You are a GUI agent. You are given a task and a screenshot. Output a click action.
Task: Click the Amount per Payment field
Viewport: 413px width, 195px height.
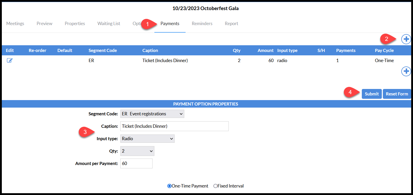(136, 163)
